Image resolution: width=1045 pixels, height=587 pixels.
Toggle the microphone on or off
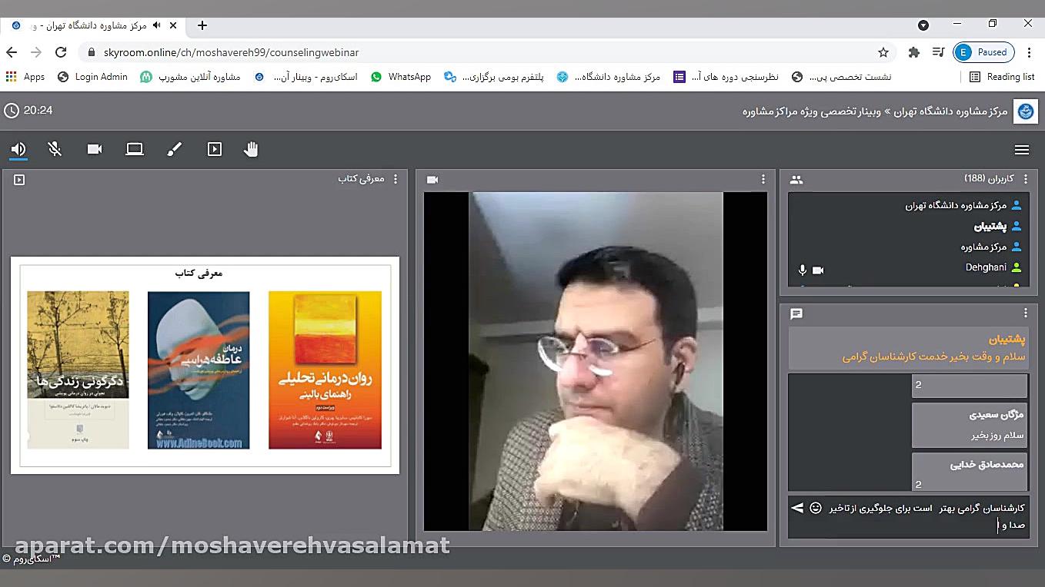click(x=55, y=149)
